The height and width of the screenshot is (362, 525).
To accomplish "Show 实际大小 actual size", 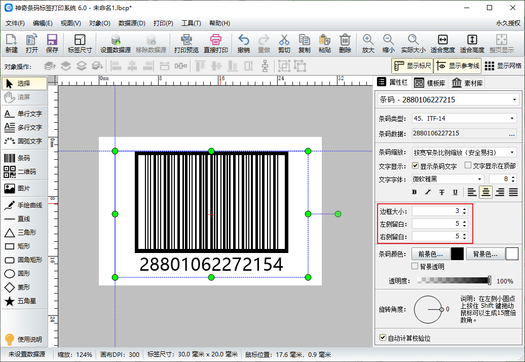I will 413,44.
